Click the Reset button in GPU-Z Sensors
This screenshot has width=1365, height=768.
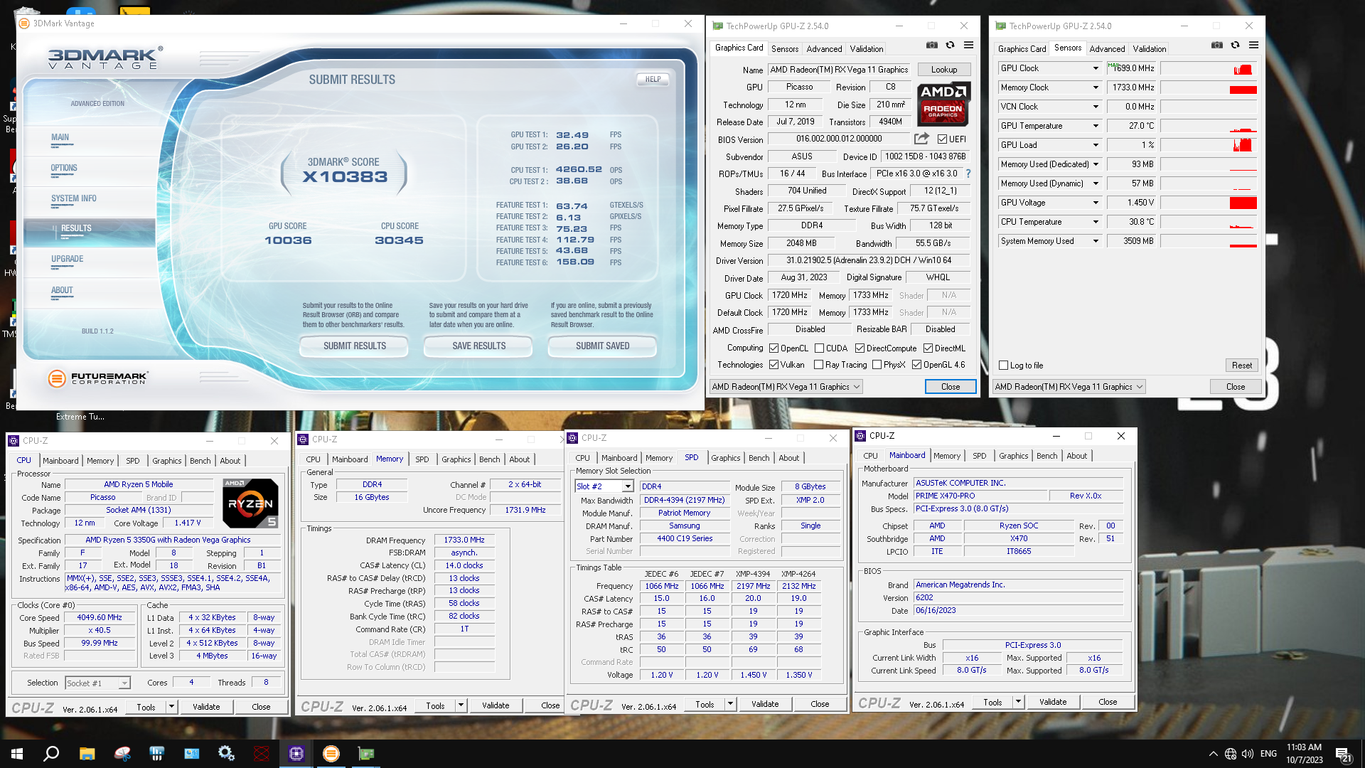[x=1242, y=366]
